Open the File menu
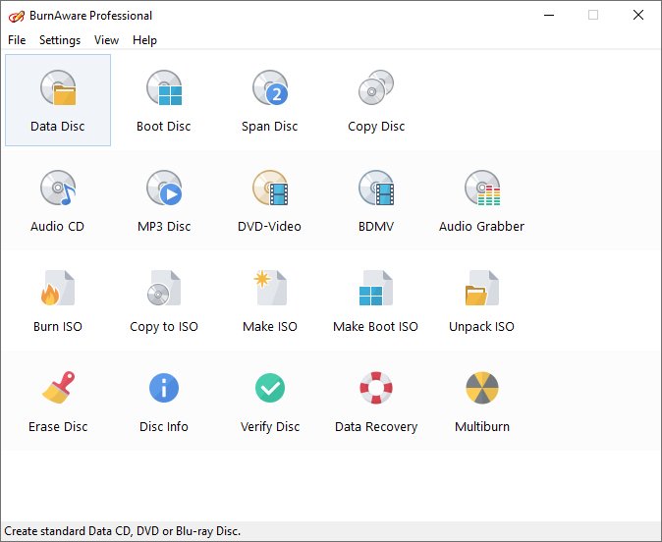The height and width of the screenshot is (542, 662). (x=17, y=40)
